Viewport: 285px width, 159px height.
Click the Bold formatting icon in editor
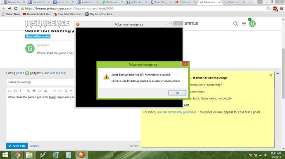[x=15, y=91]
